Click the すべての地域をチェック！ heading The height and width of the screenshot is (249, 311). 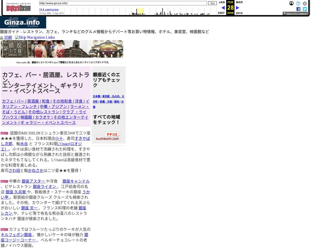click(107, 120)
